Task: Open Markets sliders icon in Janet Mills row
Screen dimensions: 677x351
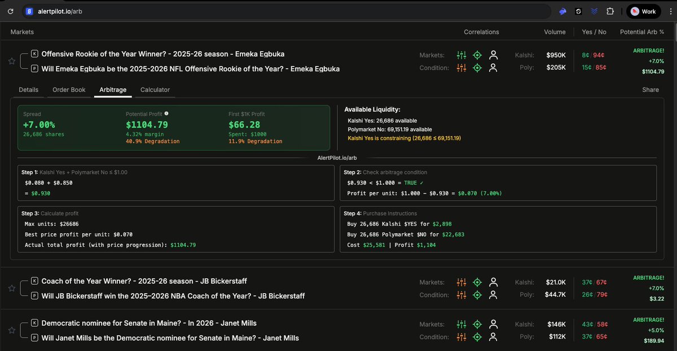Action: [x=461, y=325]
